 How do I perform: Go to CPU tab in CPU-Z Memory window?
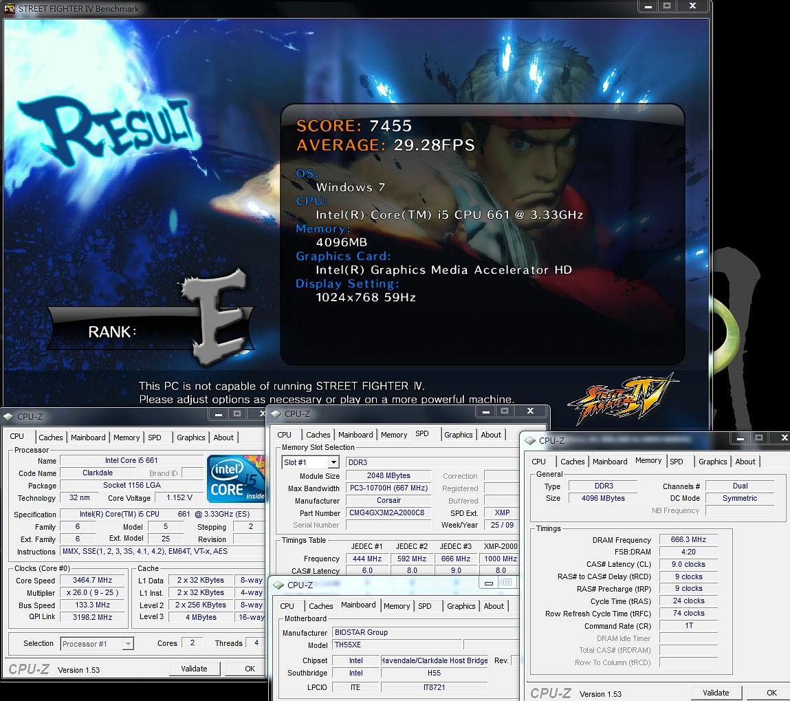pos(538,461)
